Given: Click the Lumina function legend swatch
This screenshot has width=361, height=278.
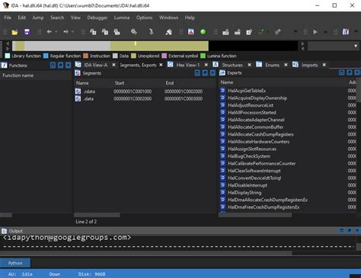Looking at the screenshot, I should coord(203,56).
